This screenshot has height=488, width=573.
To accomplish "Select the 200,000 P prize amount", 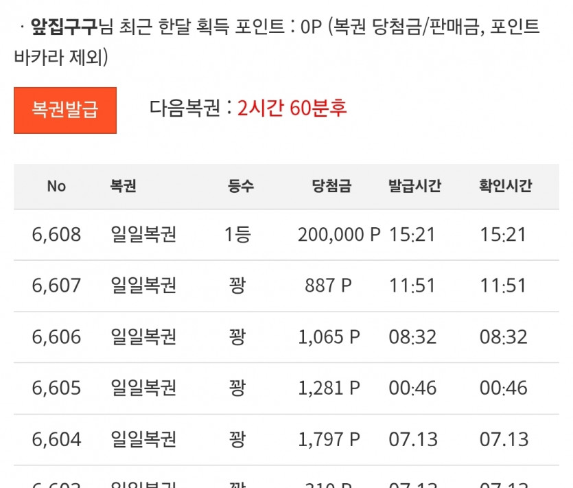I will point(339,235).
